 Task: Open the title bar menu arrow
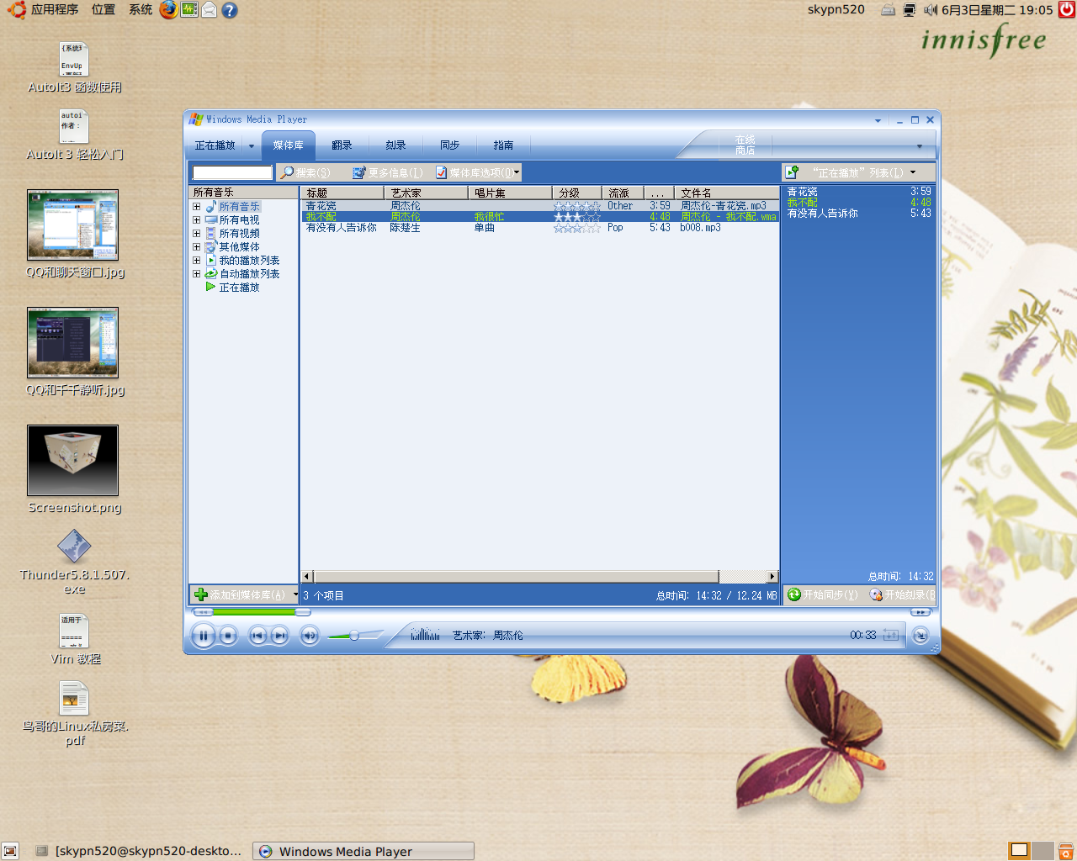pos(878,120)
